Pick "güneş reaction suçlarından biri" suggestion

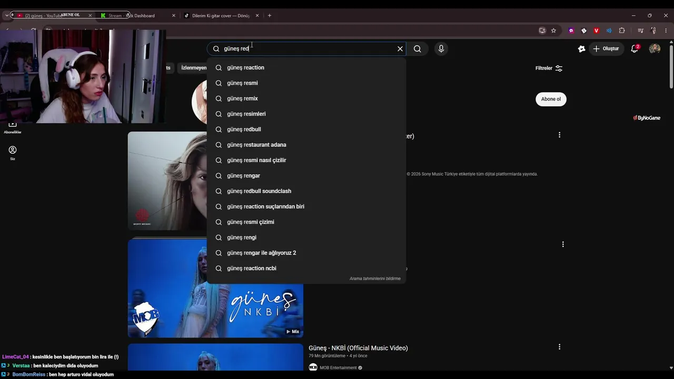click(306, 206)
